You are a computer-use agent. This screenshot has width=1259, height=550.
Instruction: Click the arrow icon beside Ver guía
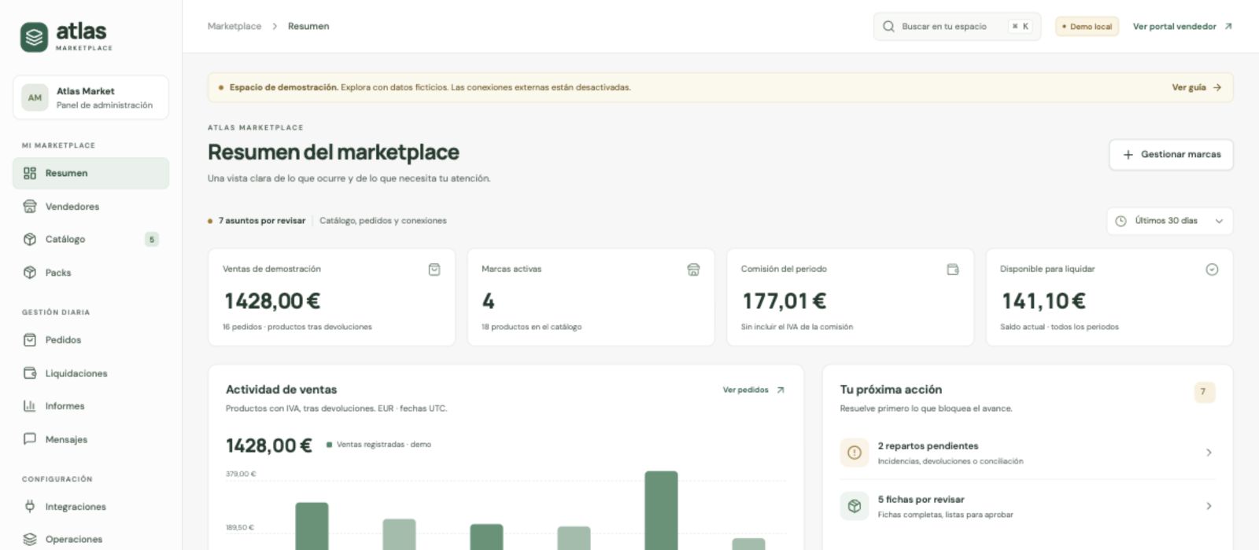coord(1217,88)
